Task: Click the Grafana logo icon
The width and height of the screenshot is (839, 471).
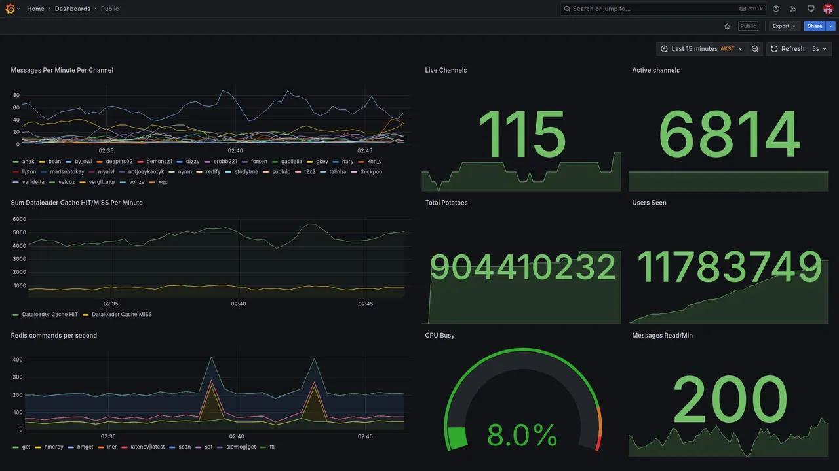Action: pyautogui.click(x=10, y=9)
